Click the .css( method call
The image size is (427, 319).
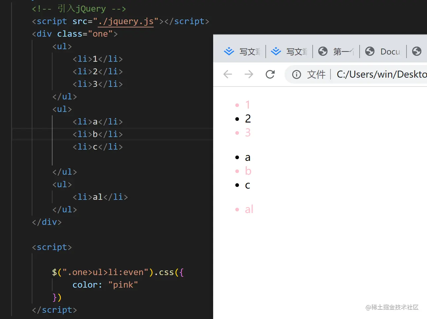coord(166,272)
